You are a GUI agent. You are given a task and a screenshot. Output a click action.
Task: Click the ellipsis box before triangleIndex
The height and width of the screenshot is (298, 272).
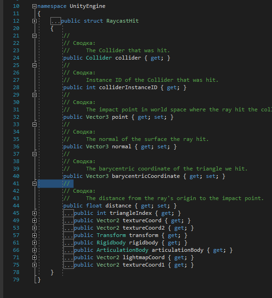click(68, 213)
